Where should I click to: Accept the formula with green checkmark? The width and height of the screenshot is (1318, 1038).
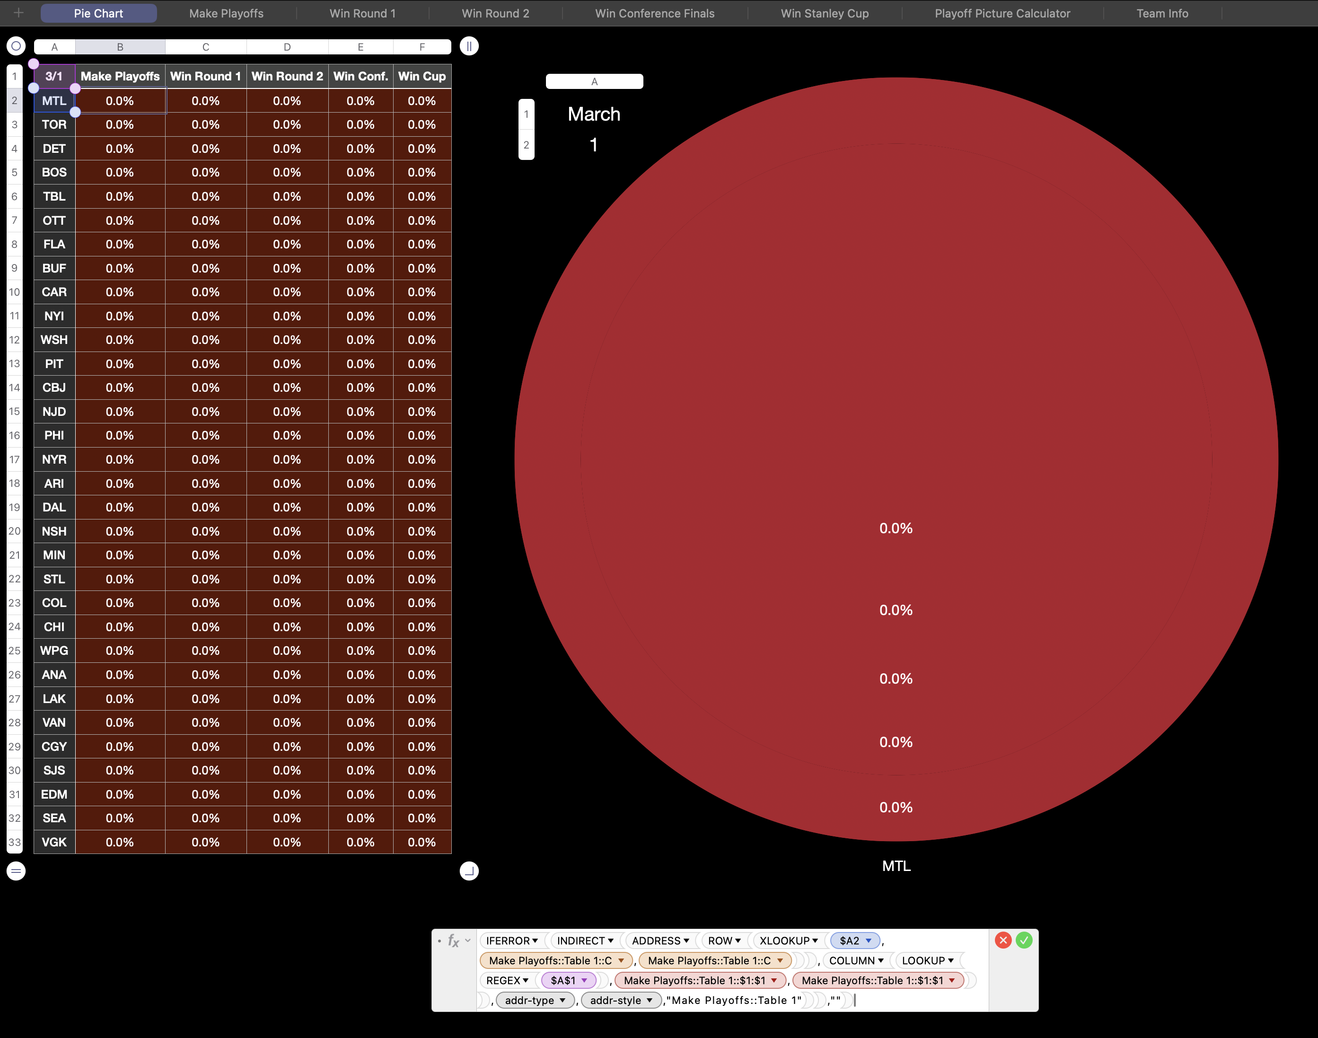pyautogui.click(x=1024, y=940)
